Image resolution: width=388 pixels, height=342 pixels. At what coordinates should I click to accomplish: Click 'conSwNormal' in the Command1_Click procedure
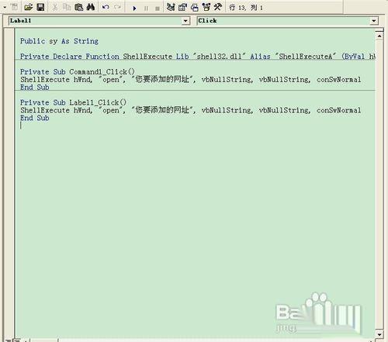(x=339, y=80)
